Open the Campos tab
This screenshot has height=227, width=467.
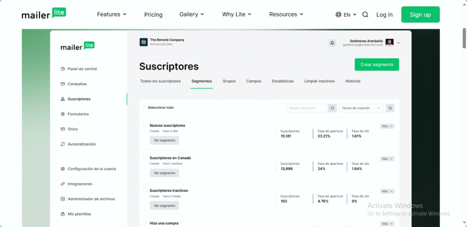pyautogui.click(x=254, y=81)
